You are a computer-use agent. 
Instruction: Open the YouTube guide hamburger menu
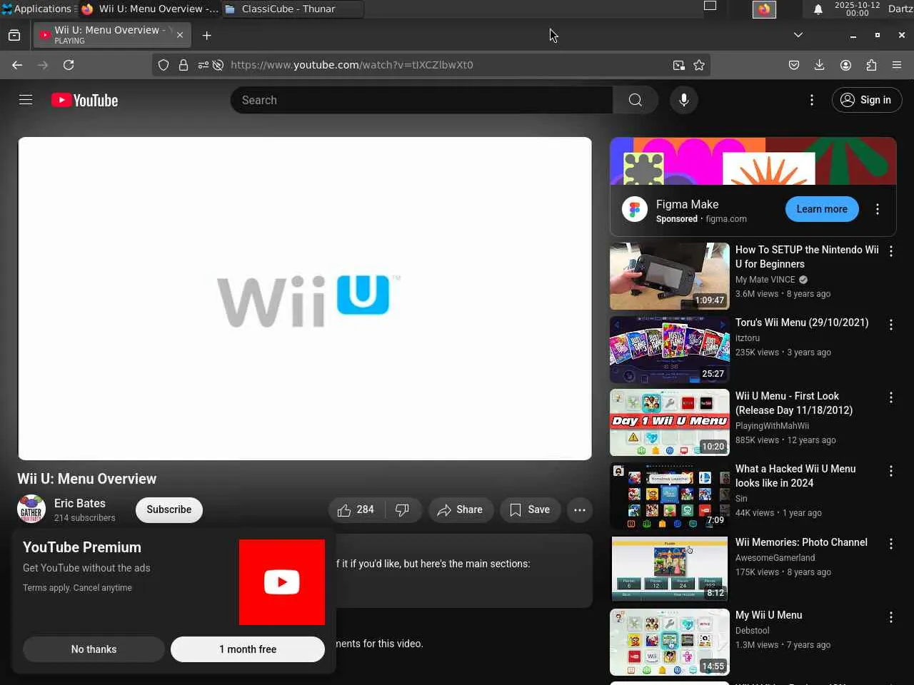pos(26,100)
